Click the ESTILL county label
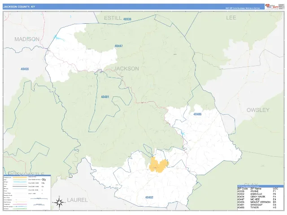Viewport: 287px width, 215px height. pos(113,18)
